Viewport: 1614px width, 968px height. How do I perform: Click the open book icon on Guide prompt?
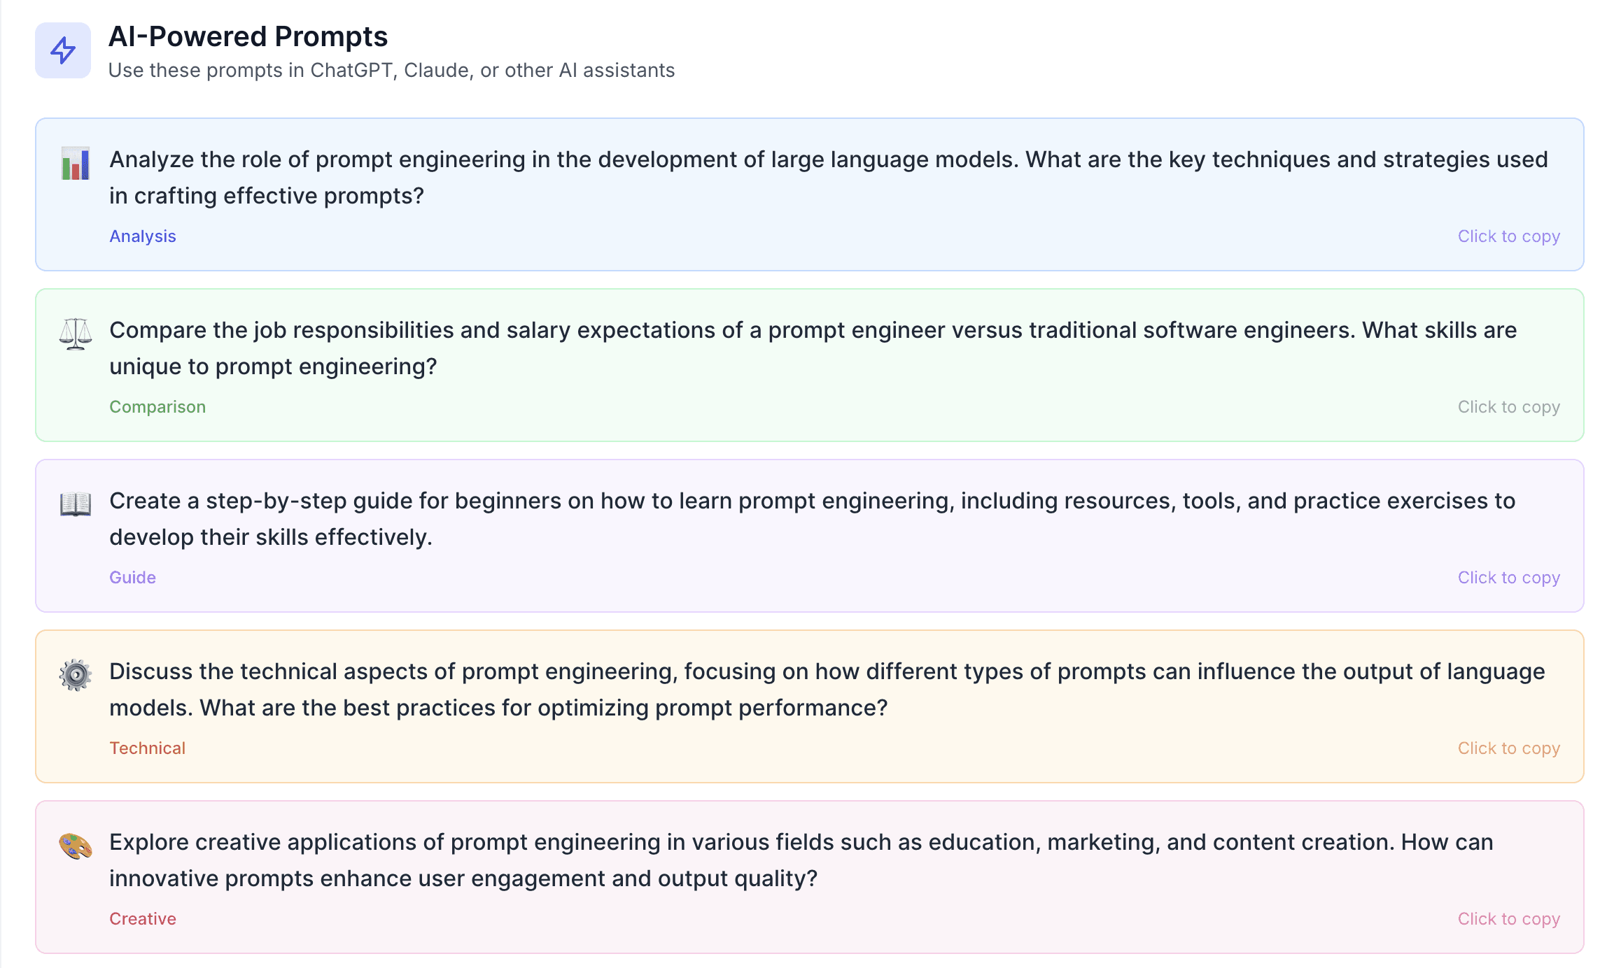pos(75,505)
